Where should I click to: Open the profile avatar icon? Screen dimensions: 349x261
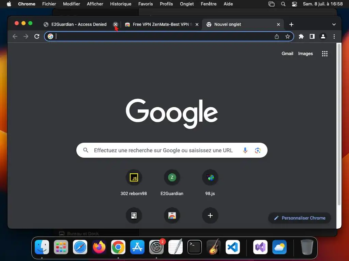323,36
